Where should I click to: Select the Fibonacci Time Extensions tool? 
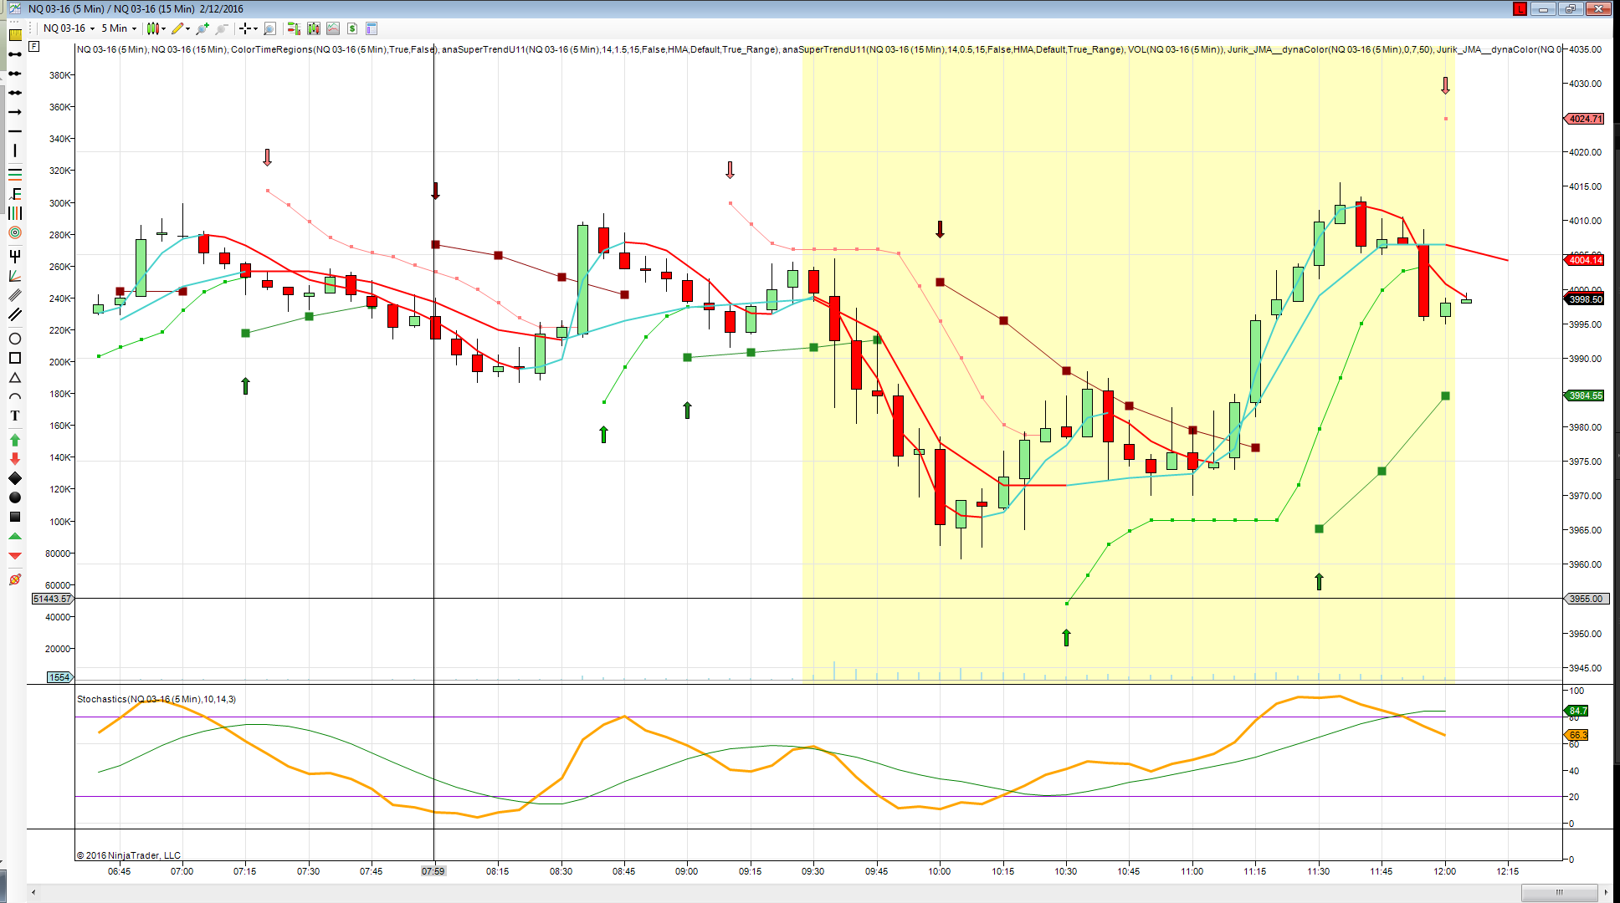(x=15, y=213)
